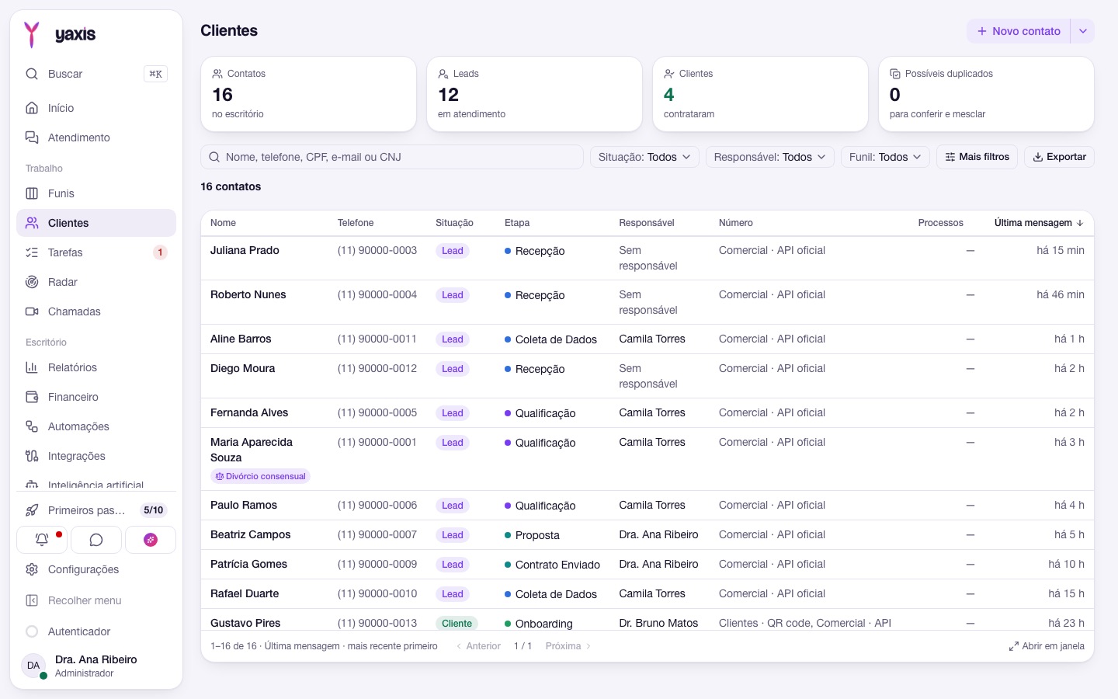Go to the Anterior page
The width and height of the screenshot is (1118, 699).
[478, 646]
